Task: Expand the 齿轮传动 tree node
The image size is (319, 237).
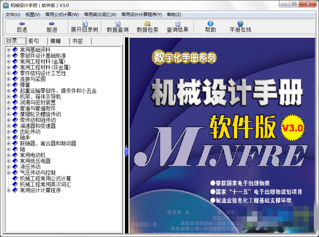Action: click(x=8, y=131)
